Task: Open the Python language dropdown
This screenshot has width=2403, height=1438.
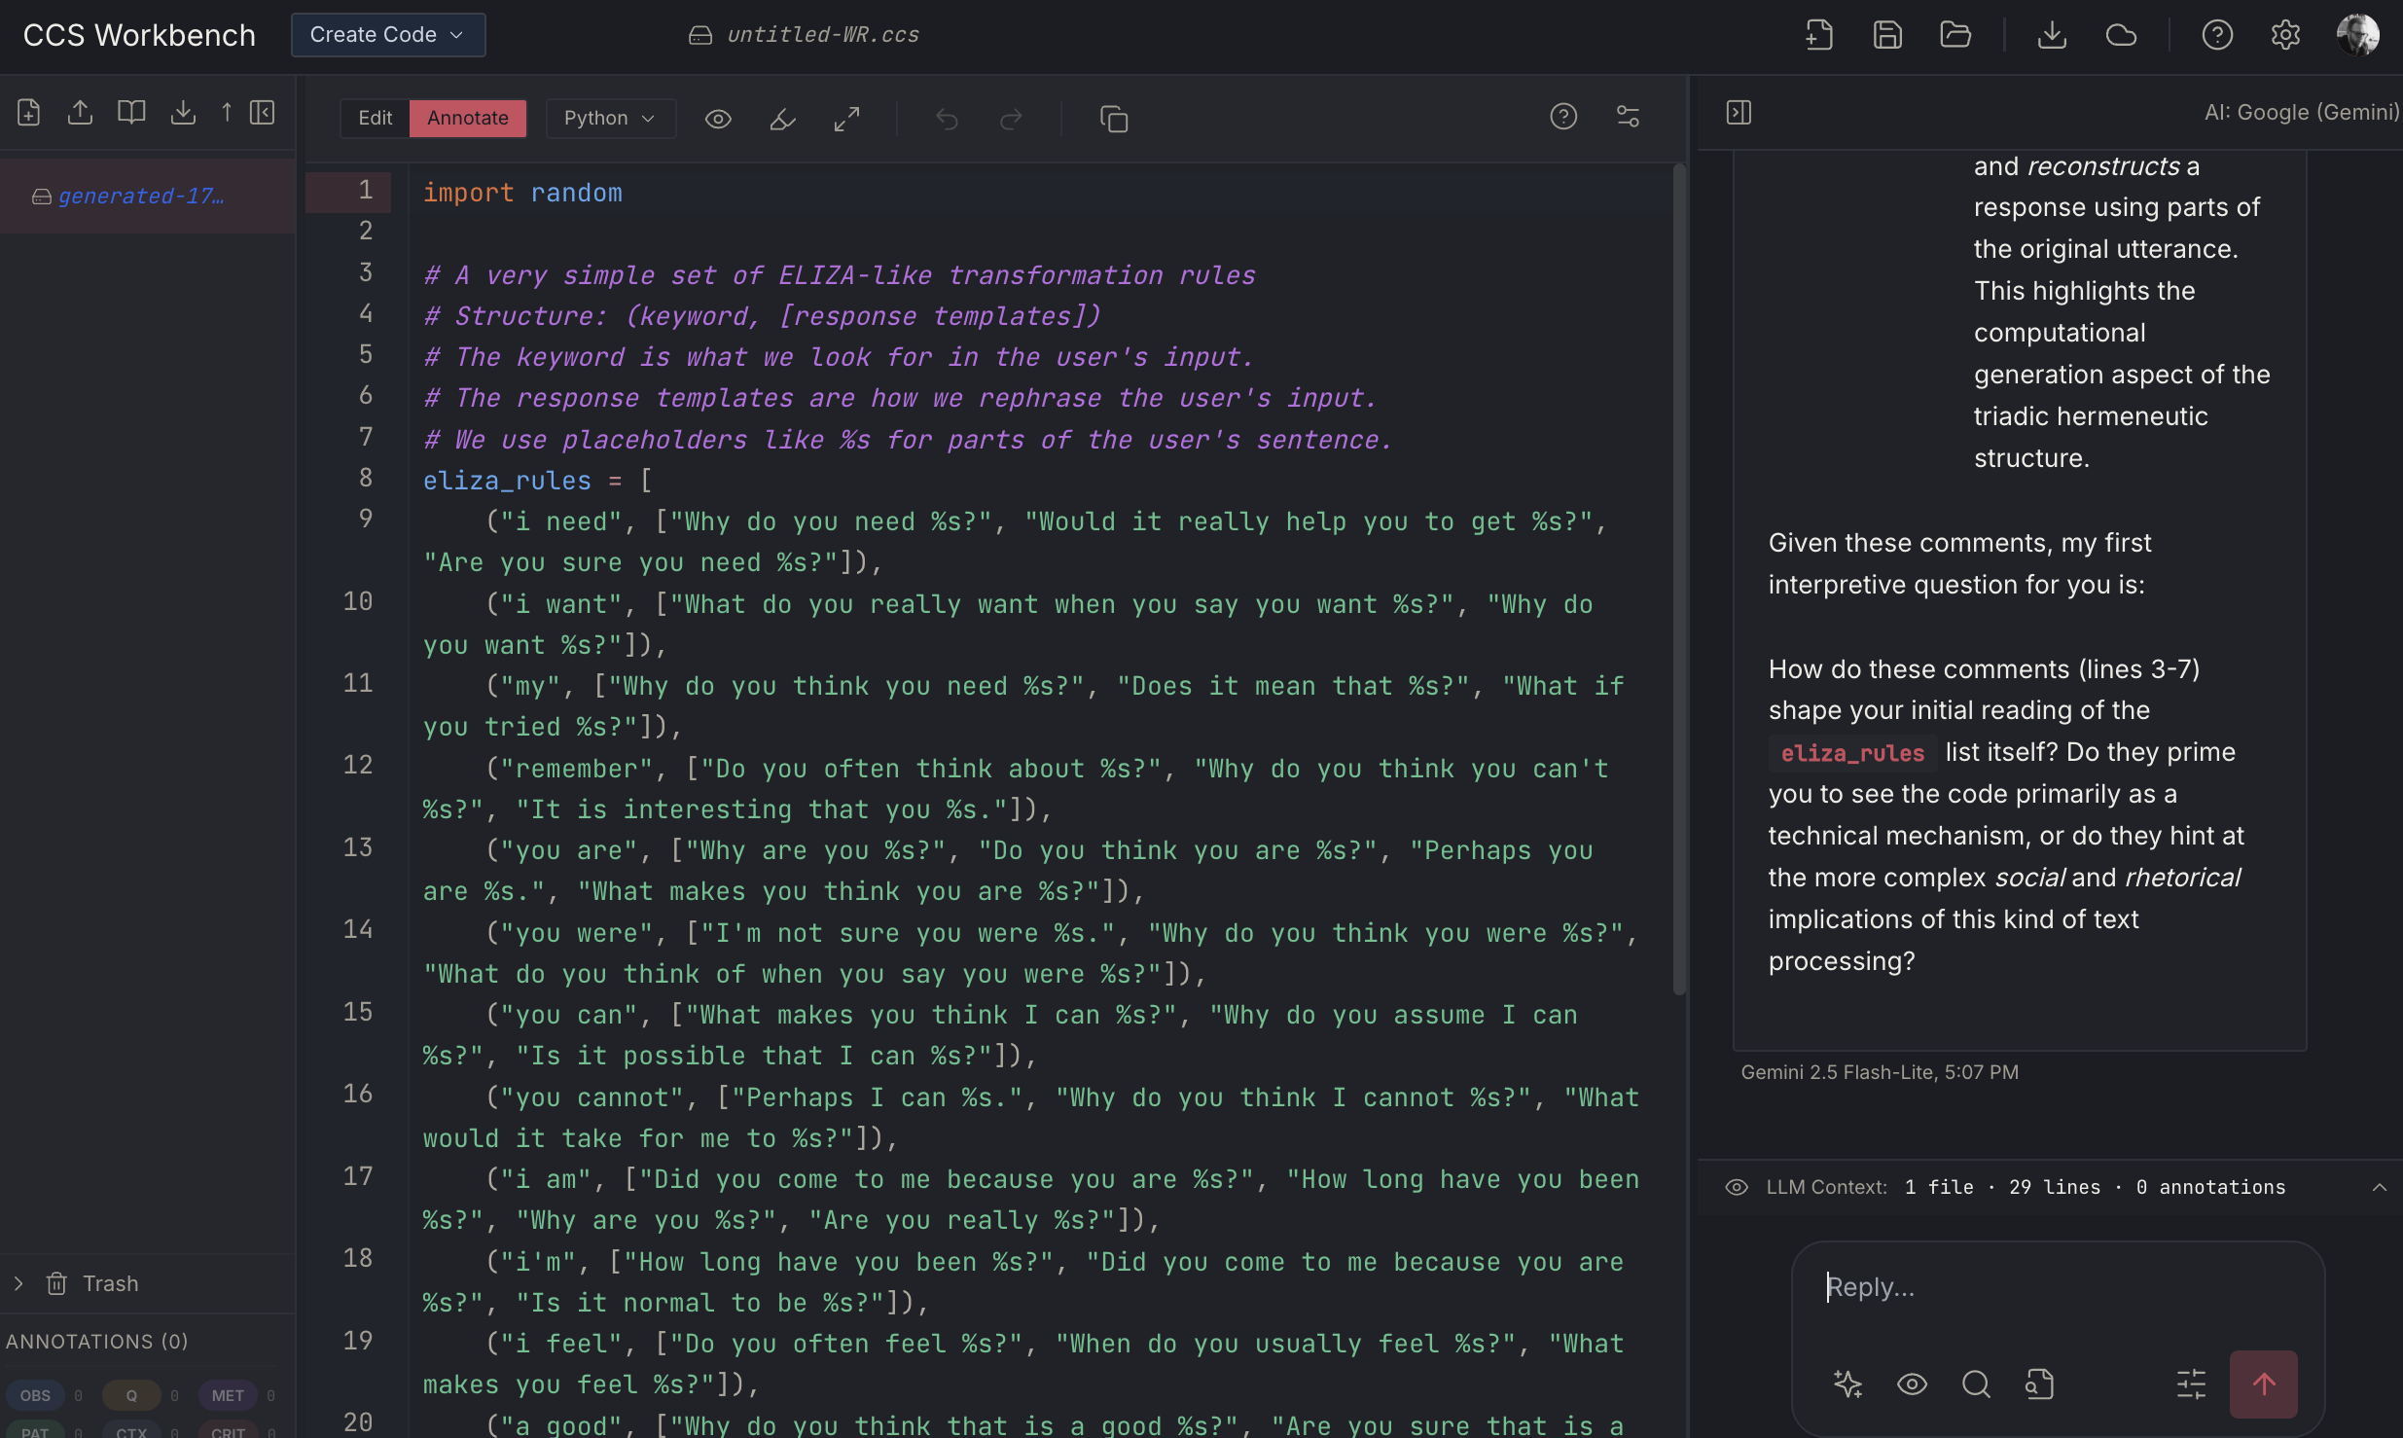Action: pos(609,119)
